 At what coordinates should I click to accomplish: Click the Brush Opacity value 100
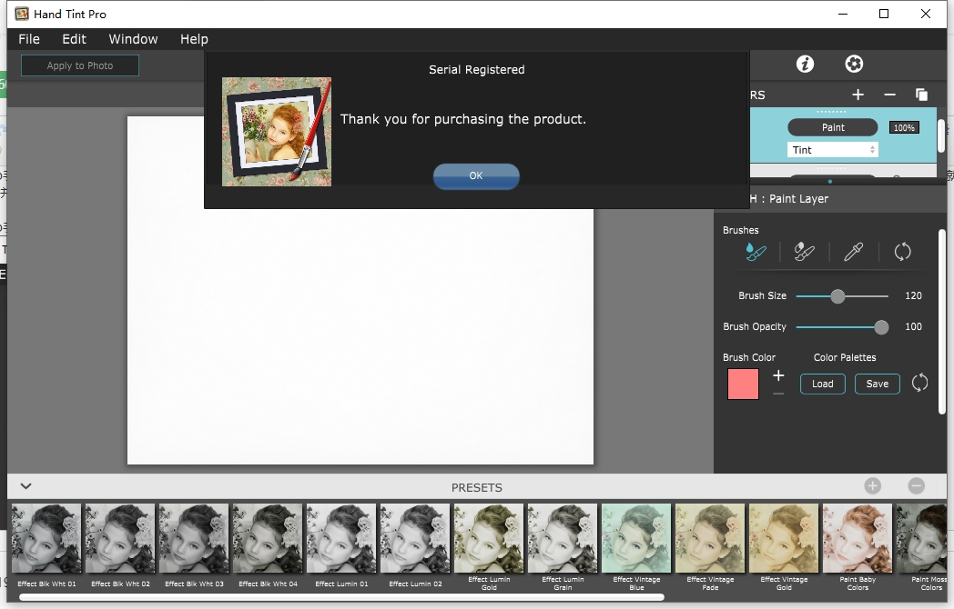(913, 326)
